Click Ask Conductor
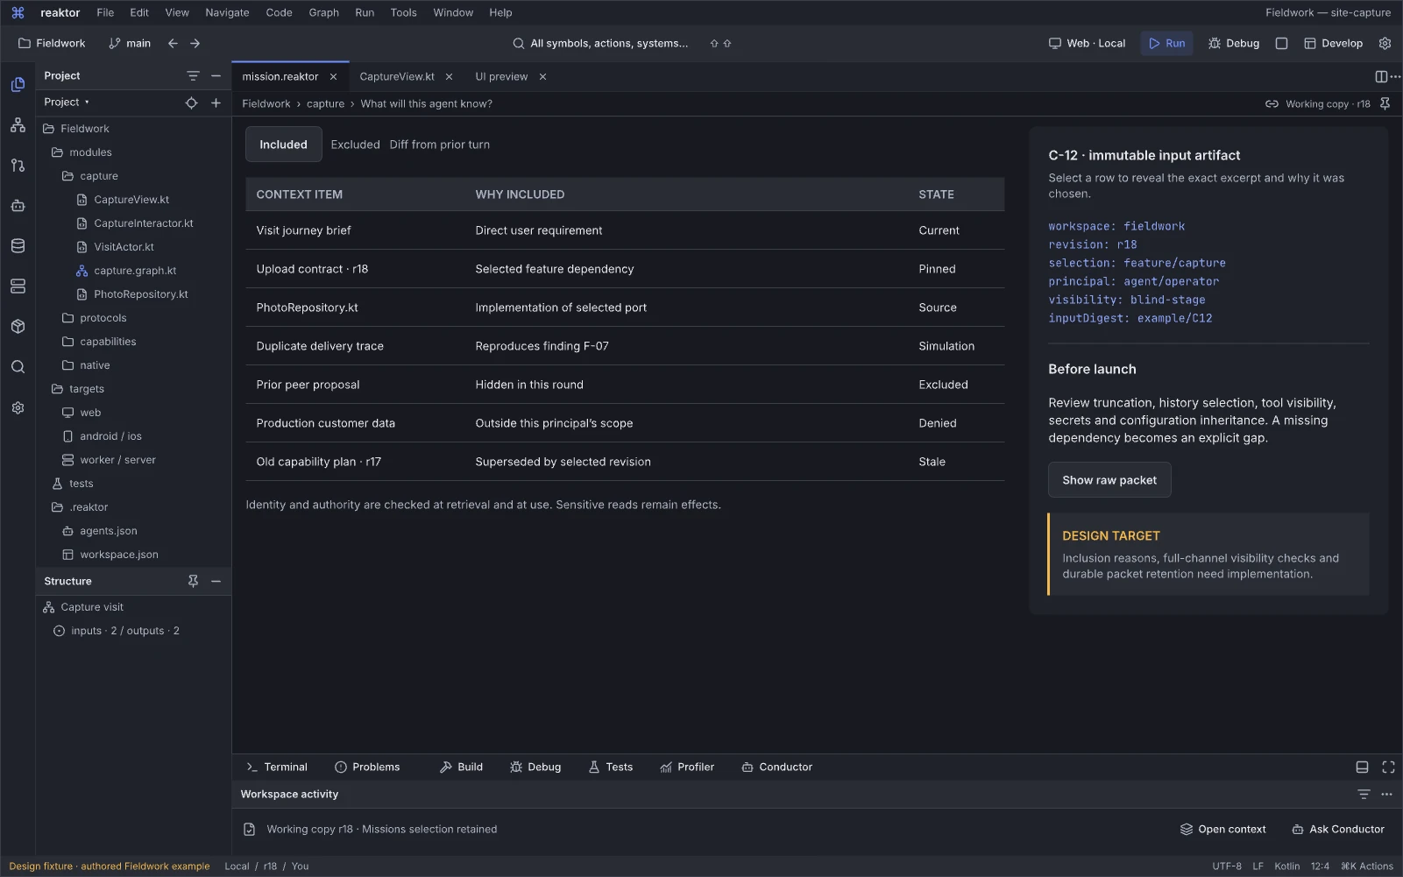1403x877 pixels. (1338, 829)
